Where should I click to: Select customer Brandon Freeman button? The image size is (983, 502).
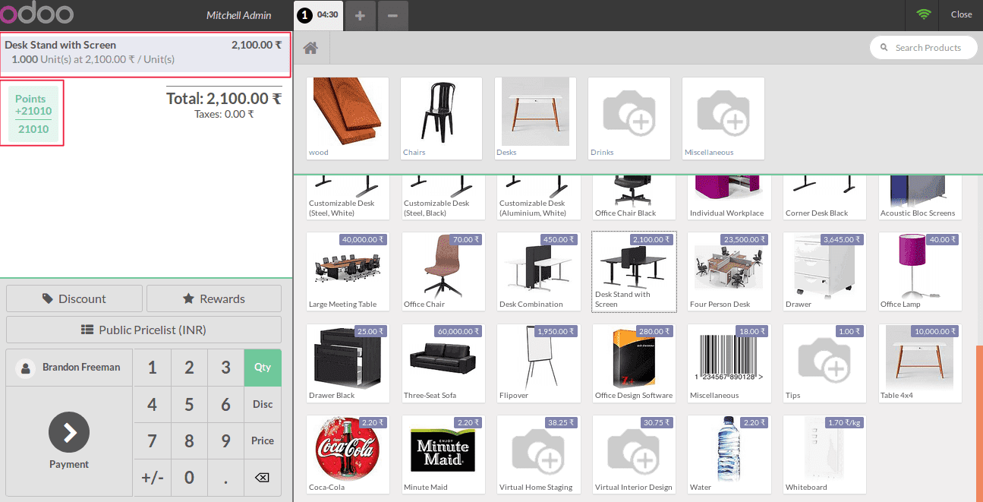pyautogui.click(x=69, y=368)
